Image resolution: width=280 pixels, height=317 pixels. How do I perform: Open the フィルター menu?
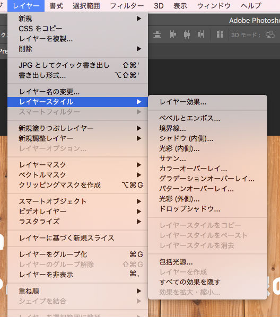(127, 6)
